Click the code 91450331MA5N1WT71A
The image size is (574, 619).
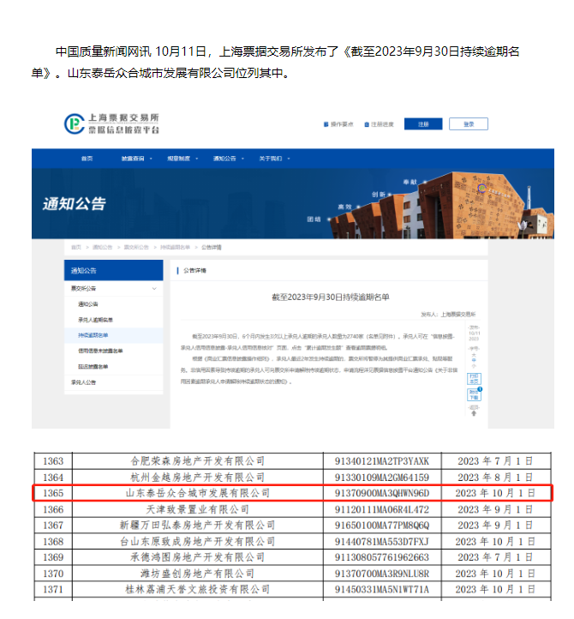pos(382,589)
